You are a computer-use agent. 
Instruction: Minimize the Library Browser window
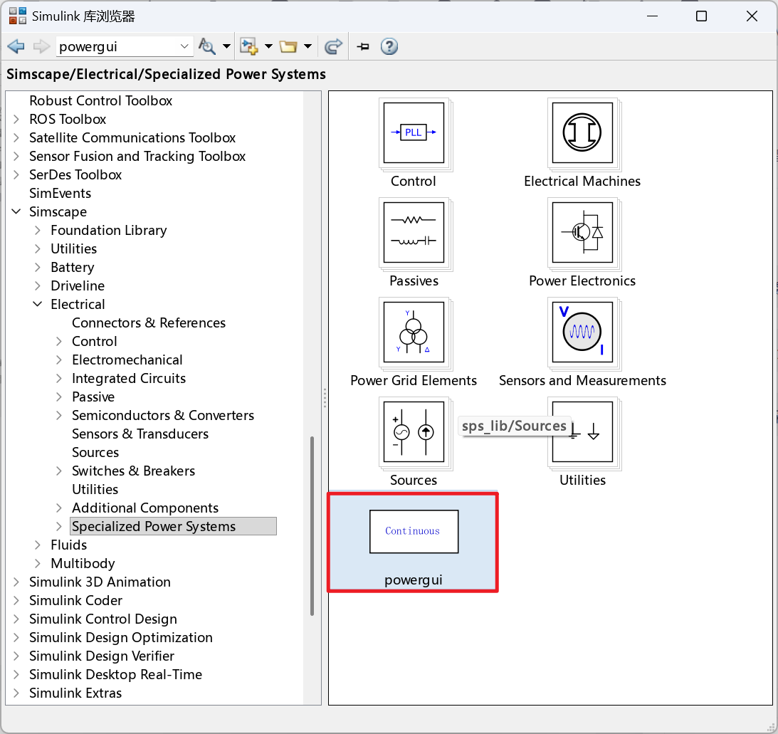[653, 16]
